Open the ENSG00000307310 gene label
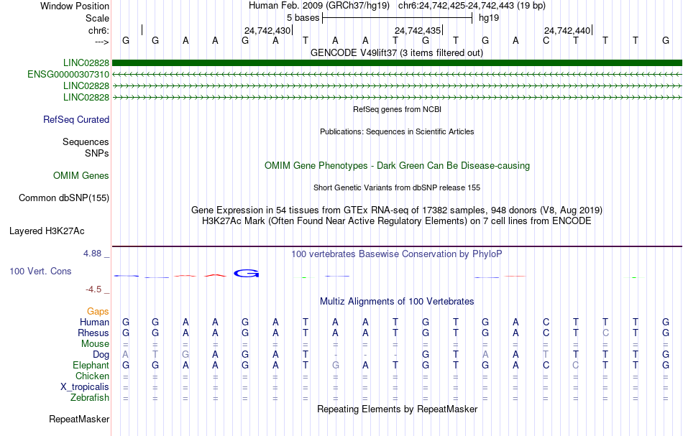Image resolution: width=683 pixels, height=436 pixels. tap(68, 75)
